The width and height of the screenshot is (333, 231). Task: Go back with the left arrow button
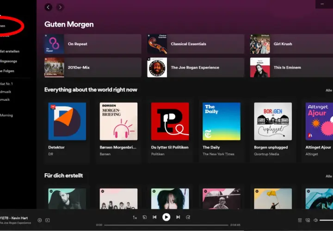(x=49, y=7)
